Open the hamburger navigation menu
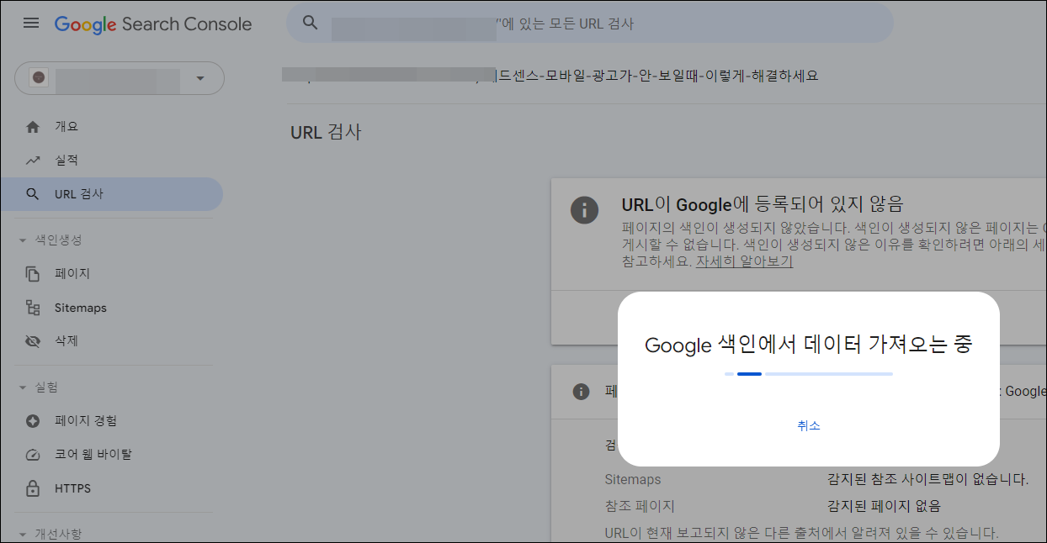This screenshot has width=1047, height=543. coord(31,23)
